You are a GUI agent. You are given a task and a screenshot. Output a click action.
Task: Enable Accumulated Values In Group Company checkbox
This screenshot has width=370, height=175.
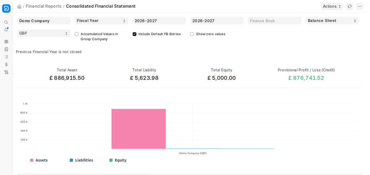point(77,34)
